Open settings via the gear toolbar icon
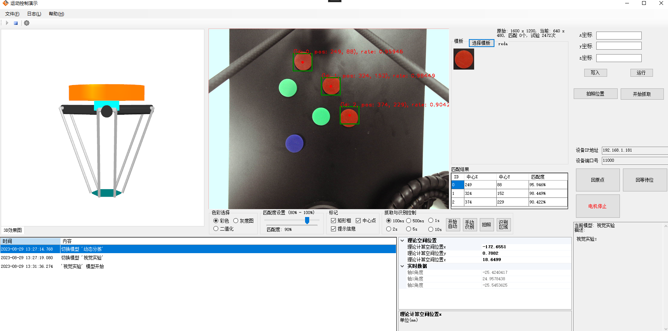This screenshot has width=668, height=331. point(27,23)
